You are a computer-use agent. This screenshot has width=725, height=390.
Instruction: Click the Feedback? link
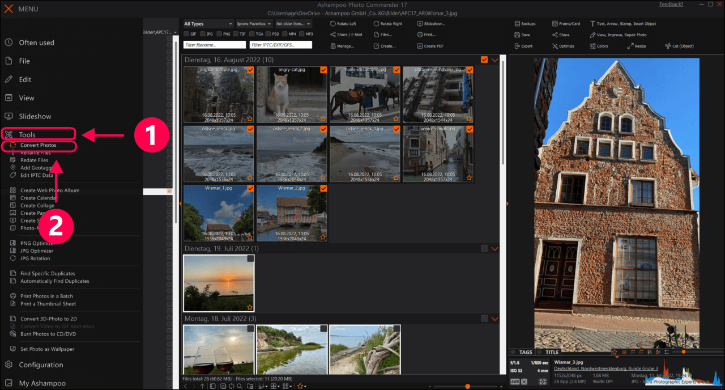(671, 5)
